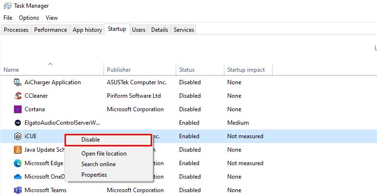Click the Microsoft Teams icon
Image resolution: width=377 pixels, height=196 pixels.
(18, 190)
